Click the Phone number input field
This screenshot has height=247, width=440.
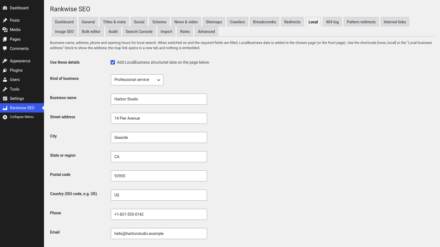159,214
